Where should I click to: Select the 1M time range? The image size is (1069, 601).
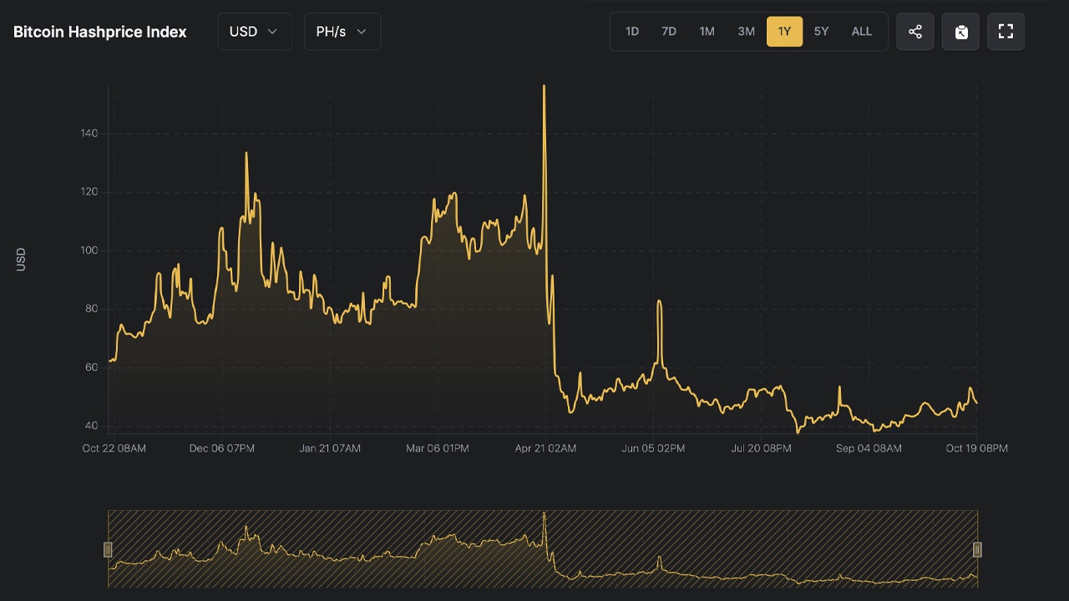pyautogui.click(x=707, y=31)
